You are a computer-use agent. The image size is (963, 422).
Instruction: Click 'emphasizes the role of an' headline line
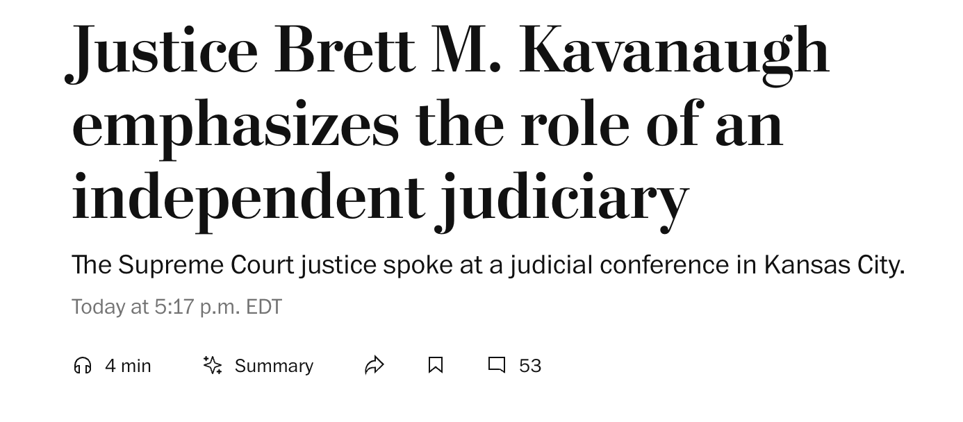427,125
